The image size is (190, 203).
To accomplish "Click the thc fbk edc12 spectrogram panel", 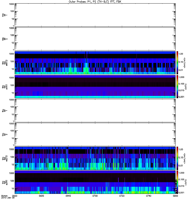I will coord(95,158).
